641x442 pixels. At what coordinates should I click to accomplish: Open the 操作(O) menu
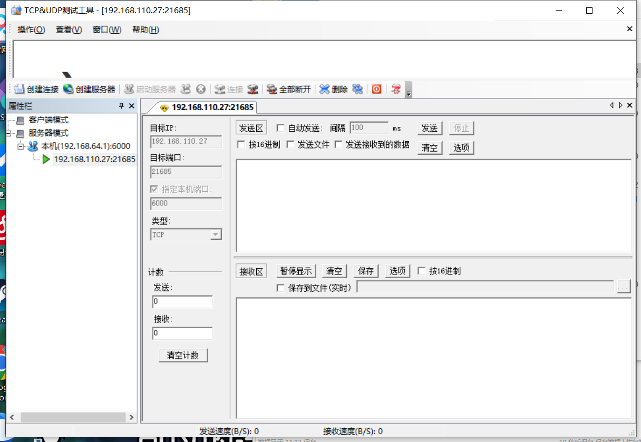click(31, 30)
